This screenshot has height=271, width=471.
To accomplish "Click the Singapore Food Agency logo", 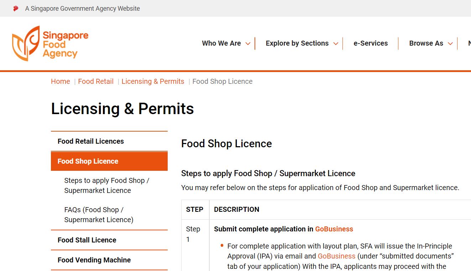I will point(50,43).
